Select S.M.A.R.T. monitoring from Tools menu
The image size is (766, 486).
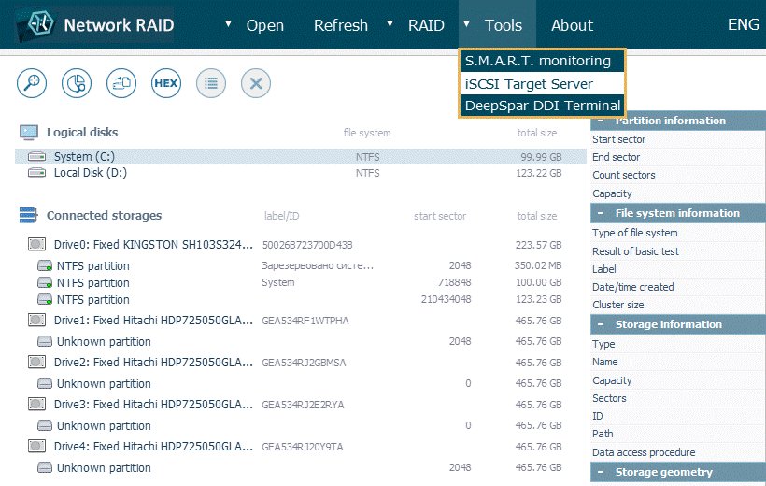537,61
